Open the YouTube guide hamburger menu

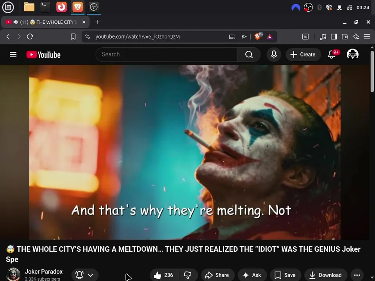[x=13, y=55]
